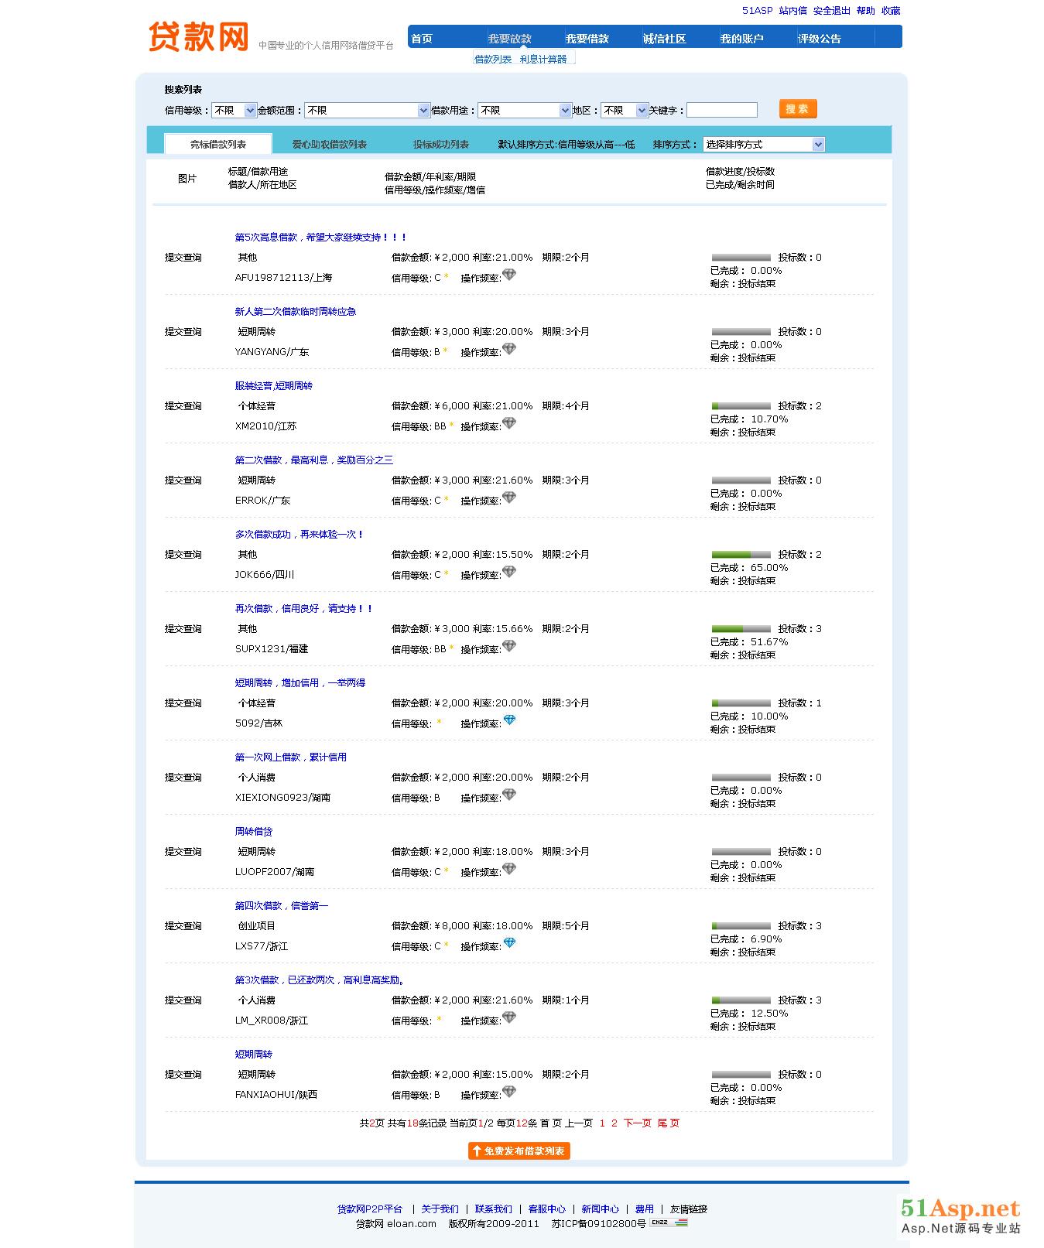Click diamond icon in FANXIAOHUI loan row
This screenshot has height=1248, width=1044.
(x=509, y=1092)
